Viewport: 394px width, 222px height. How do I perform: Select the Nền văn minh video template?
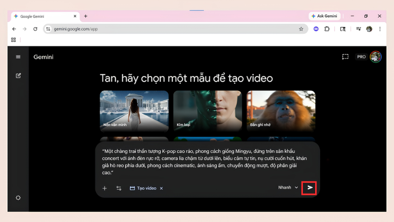pos(134,111)
